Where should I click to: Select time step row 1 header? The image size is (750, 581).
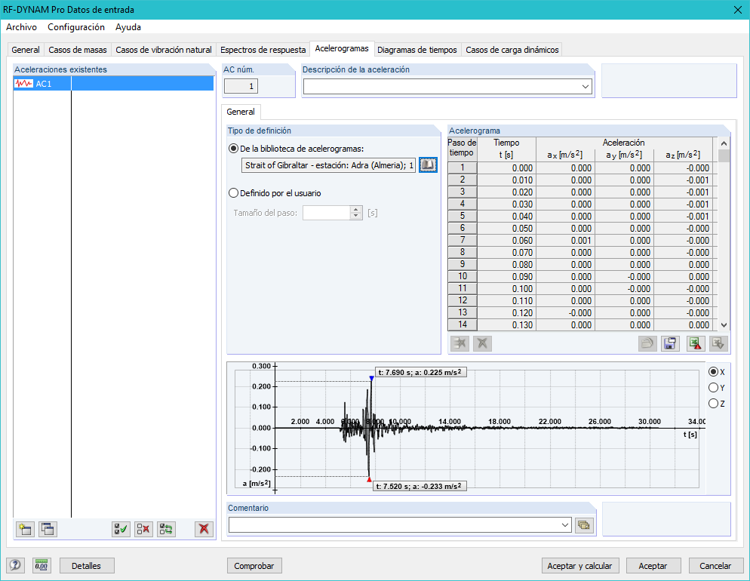462,168
